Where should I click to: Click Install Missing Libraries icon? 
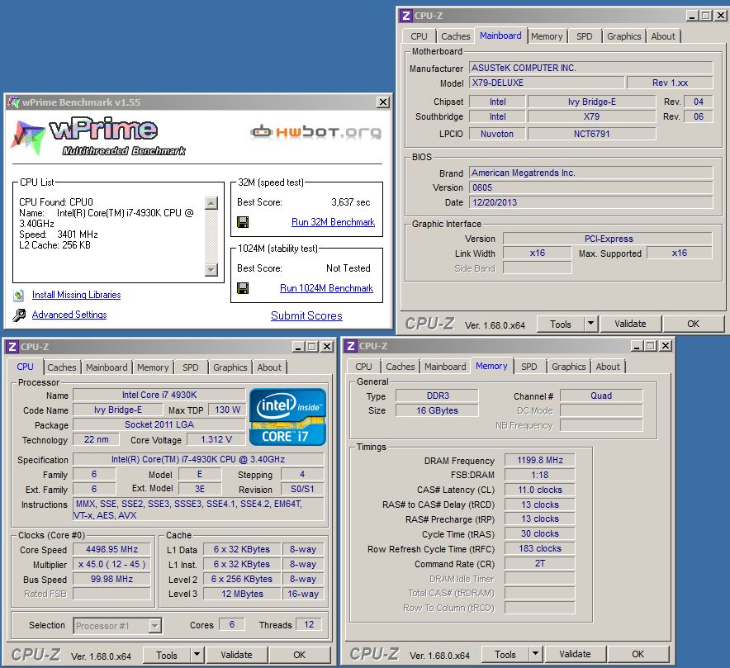(x=19, y=295)
